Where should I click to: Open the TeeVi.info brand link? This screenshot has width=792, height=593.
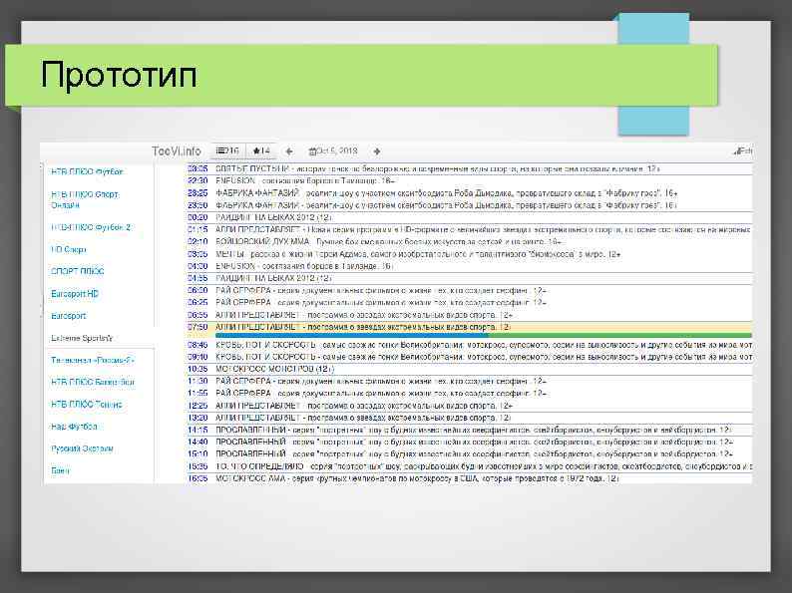(177, 150)
